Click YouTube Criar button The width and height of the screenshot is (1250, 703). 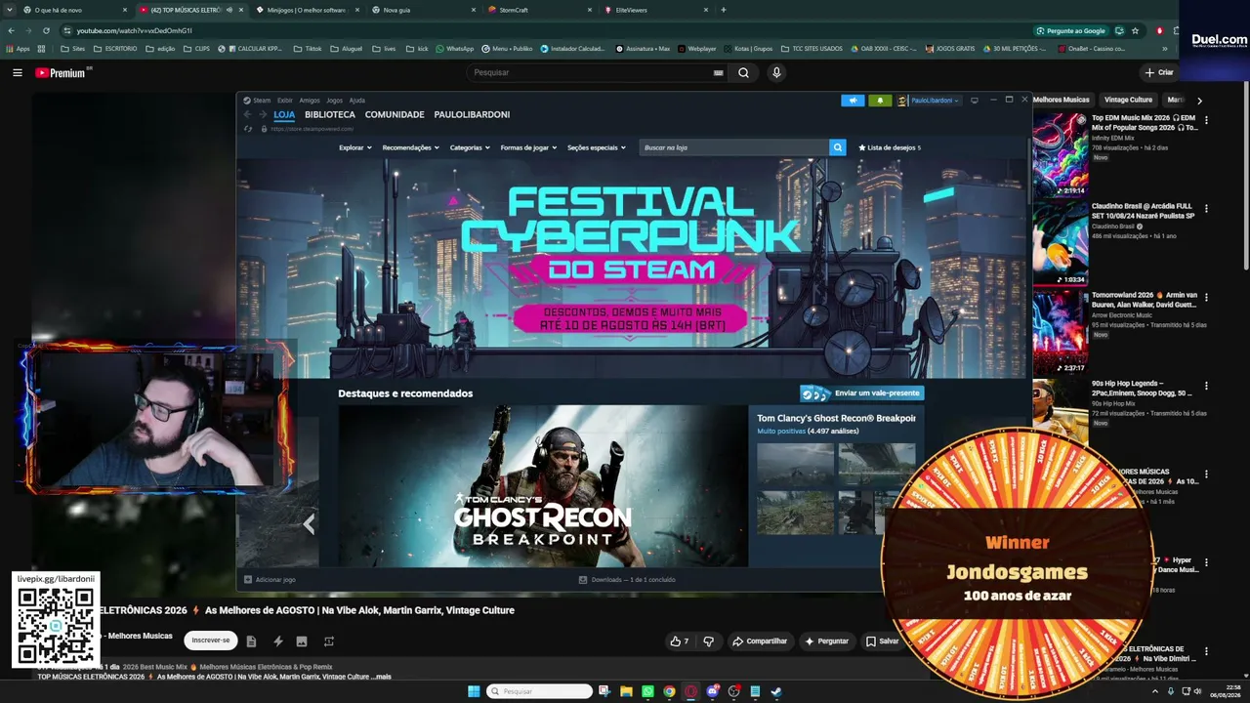click(1159, 72)
